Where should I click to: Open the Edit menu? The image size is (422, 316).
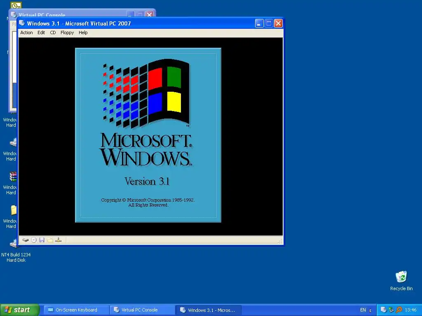tap(41, 33)
